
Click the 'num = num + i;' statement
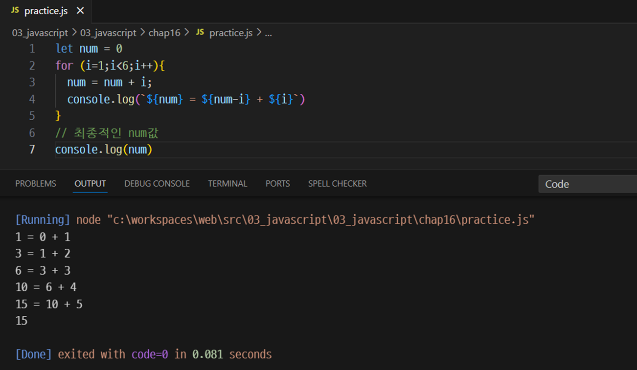click(110, 82)
